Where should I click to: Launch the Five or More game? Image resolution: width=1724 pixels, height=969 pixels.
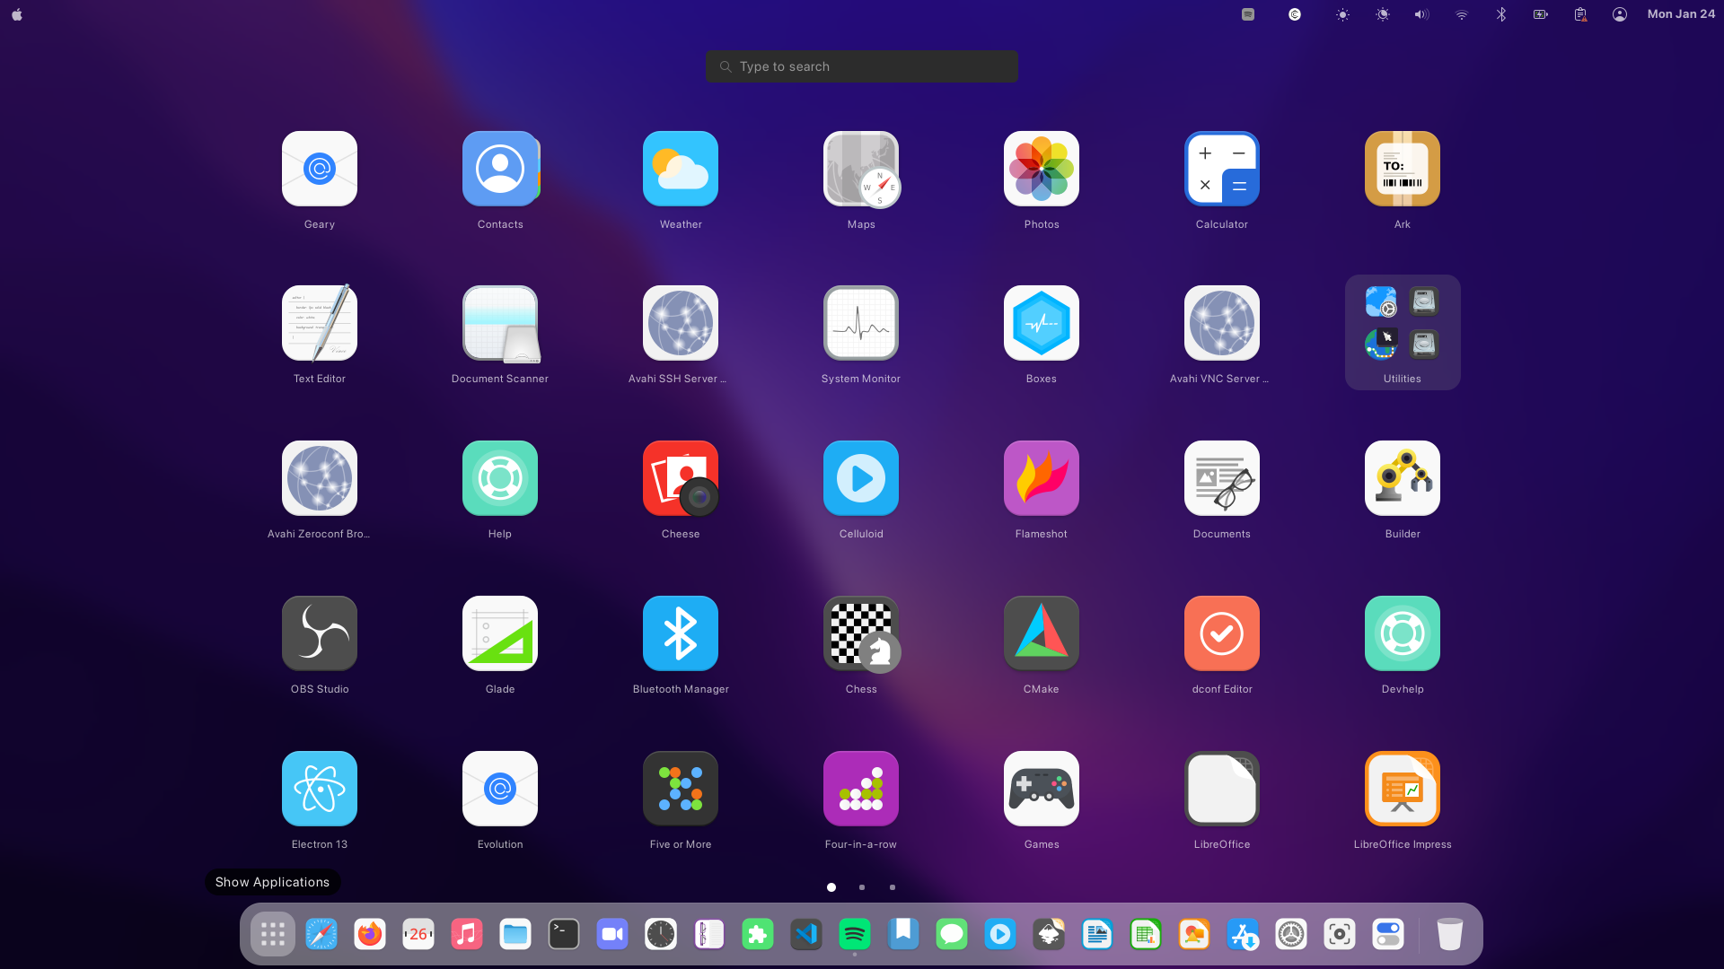point(681,789)
